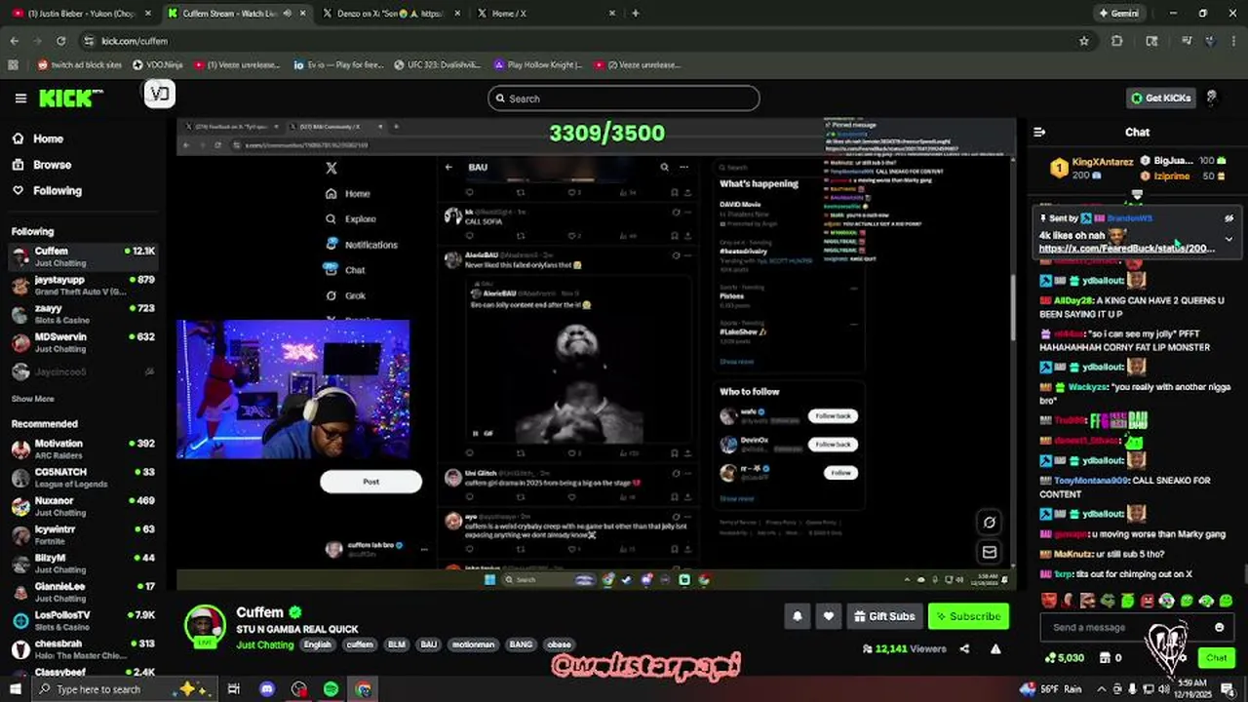Screen dimensions: 1248x702
Task: Toggle the follow heart button
Action: [x=829, y=616]
